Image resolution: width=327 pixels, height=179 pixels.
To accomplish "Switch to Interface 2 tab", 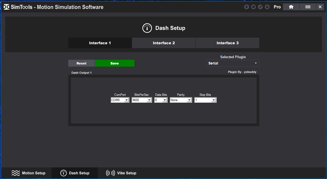I will pos(164,43).
